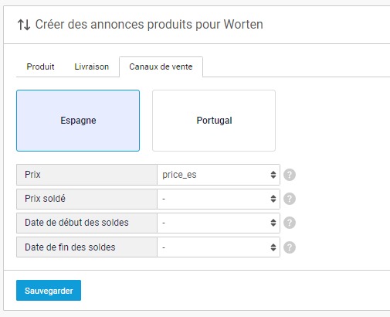Select the Espagne sales channel card

[78, 121]
